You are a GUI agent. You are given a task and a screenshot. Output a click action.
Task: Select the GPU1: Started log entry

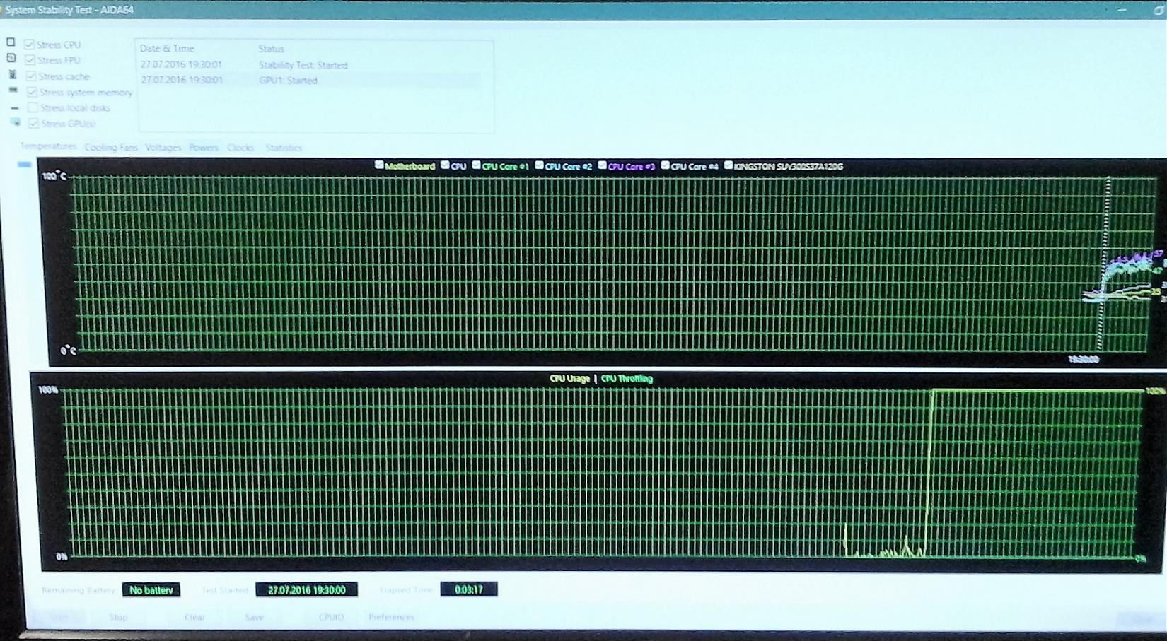(x=288, y=81)
